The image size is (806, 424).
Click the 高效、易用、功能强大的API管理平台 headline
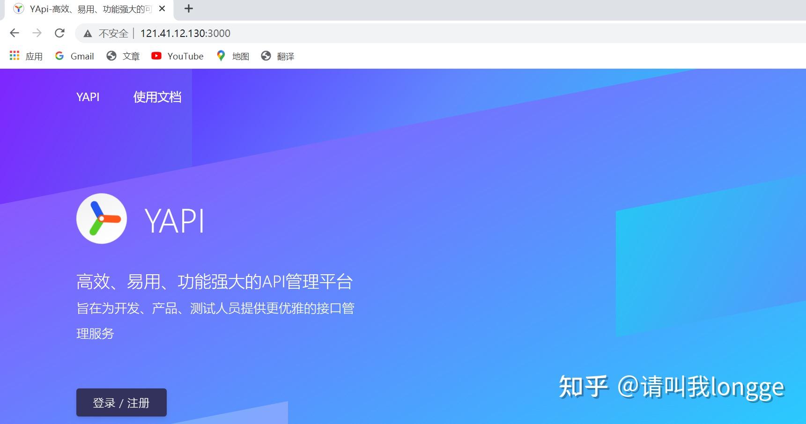pyautogui.click(x=214, y=282)
